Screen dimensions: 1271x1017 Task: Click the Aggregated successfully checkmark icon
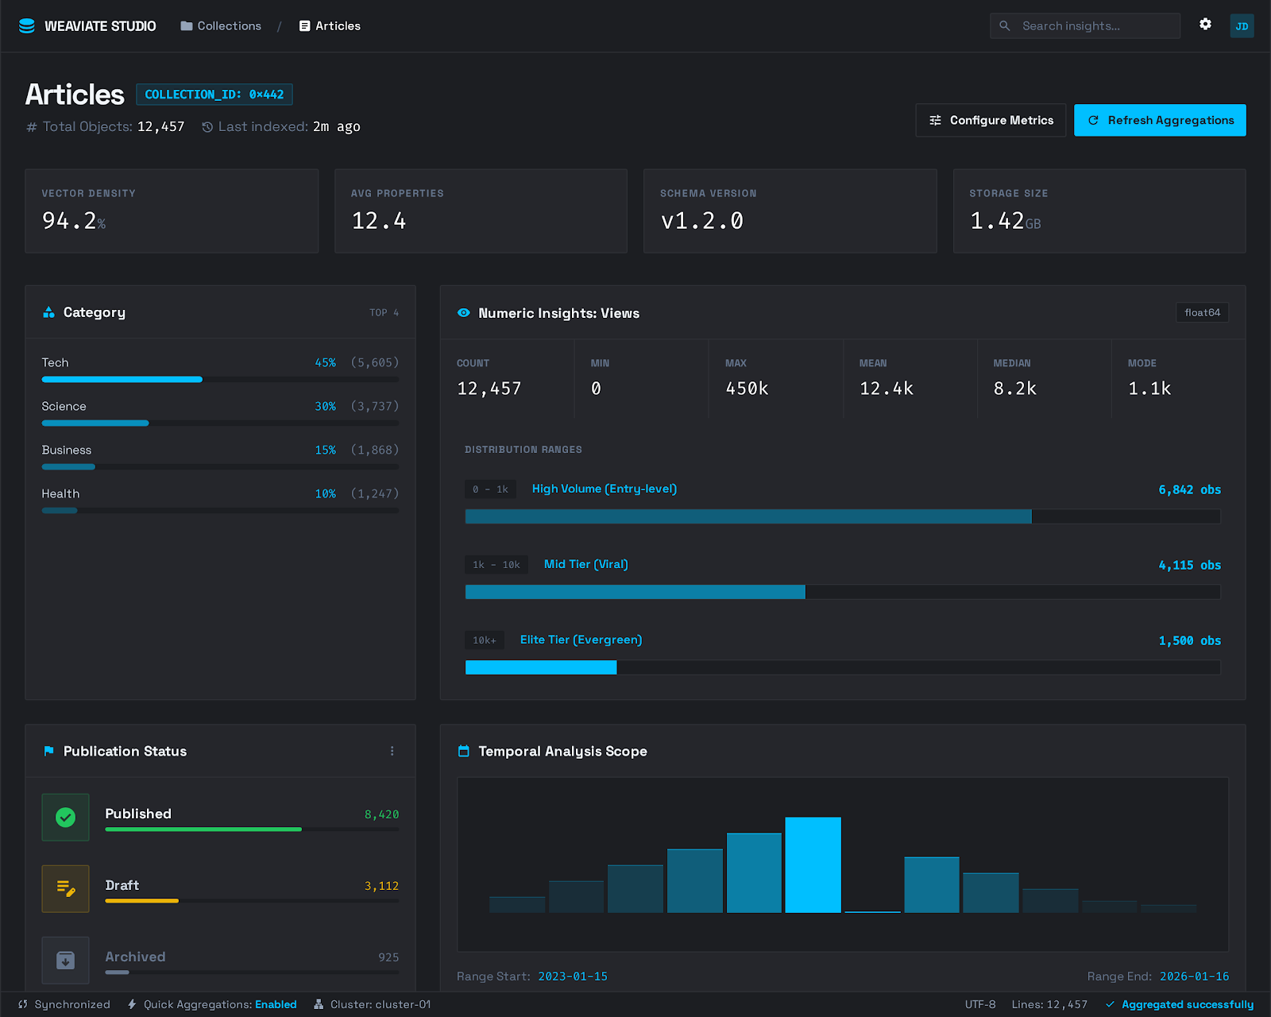[x=1111, y=1004]
